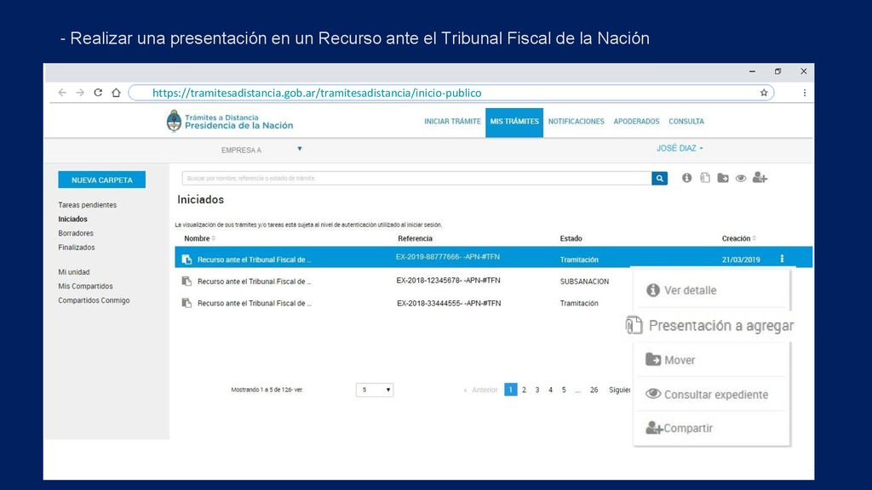
Task: Open the INICIAR TRÁMITE tab
Action: 452,121
